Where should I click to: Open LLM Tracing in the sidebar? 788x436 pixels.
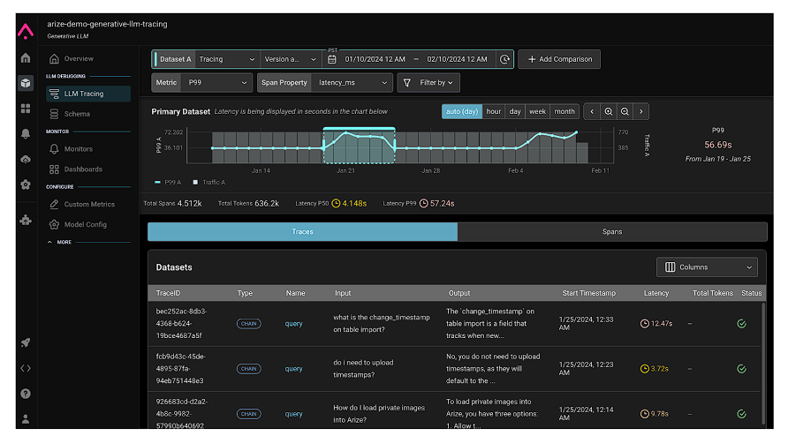[x=88, y=94]
